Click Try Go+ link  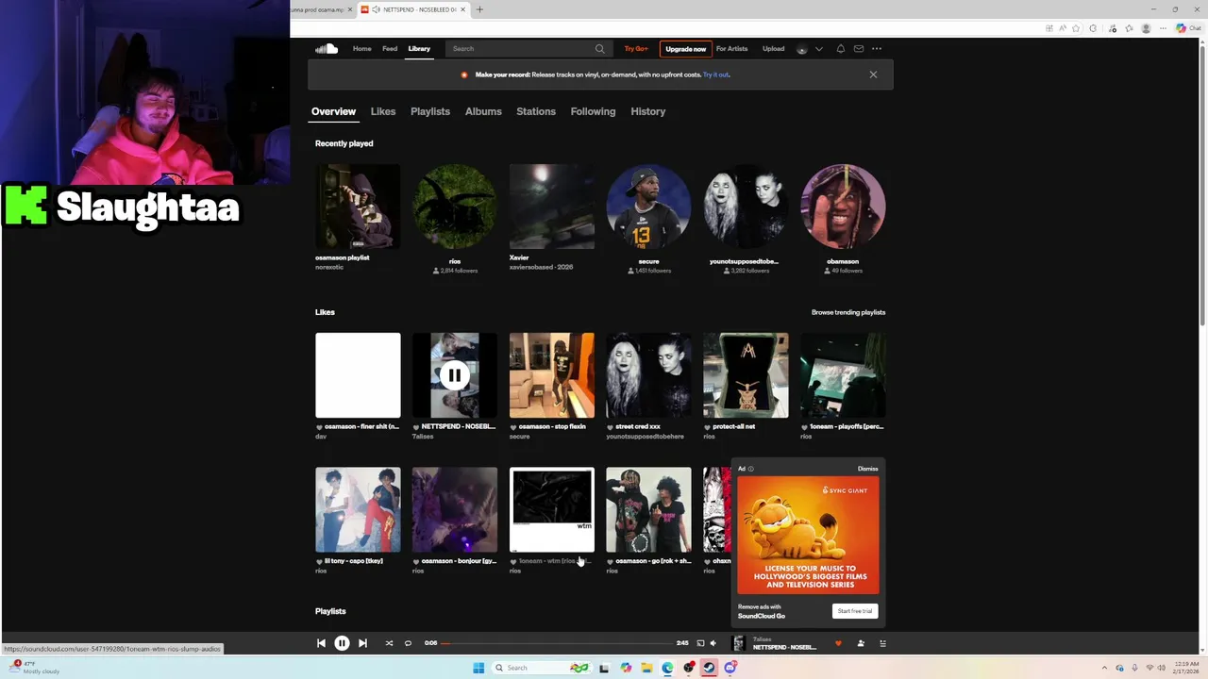click(x=636, y=49)
